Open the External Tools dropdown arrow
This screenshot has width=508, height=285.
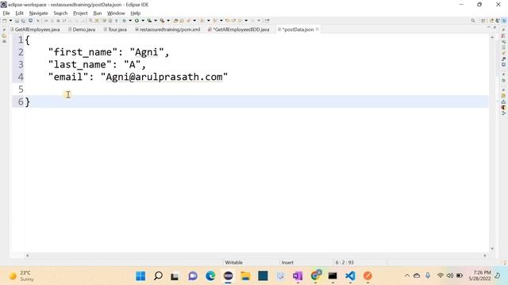[168, 21]
